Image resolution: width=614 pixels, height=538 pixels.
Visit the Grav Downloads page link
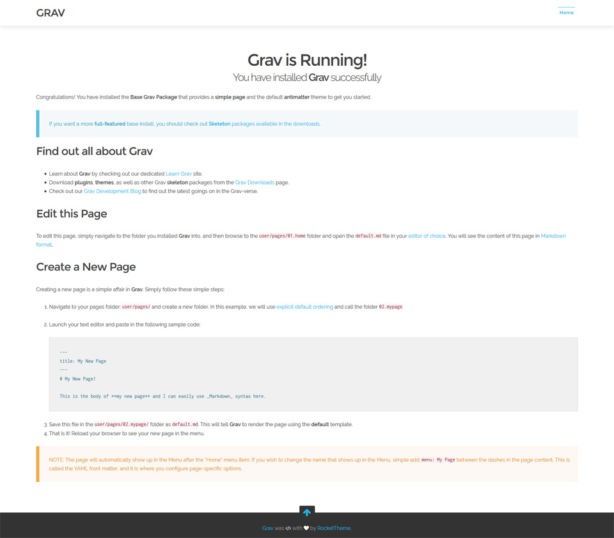click(255, 182)
